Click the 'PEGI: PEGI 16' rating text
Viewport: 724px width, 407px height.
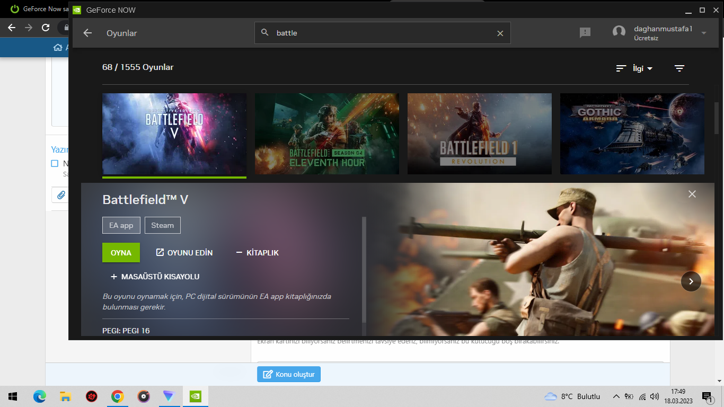click(x=126, y=331)
